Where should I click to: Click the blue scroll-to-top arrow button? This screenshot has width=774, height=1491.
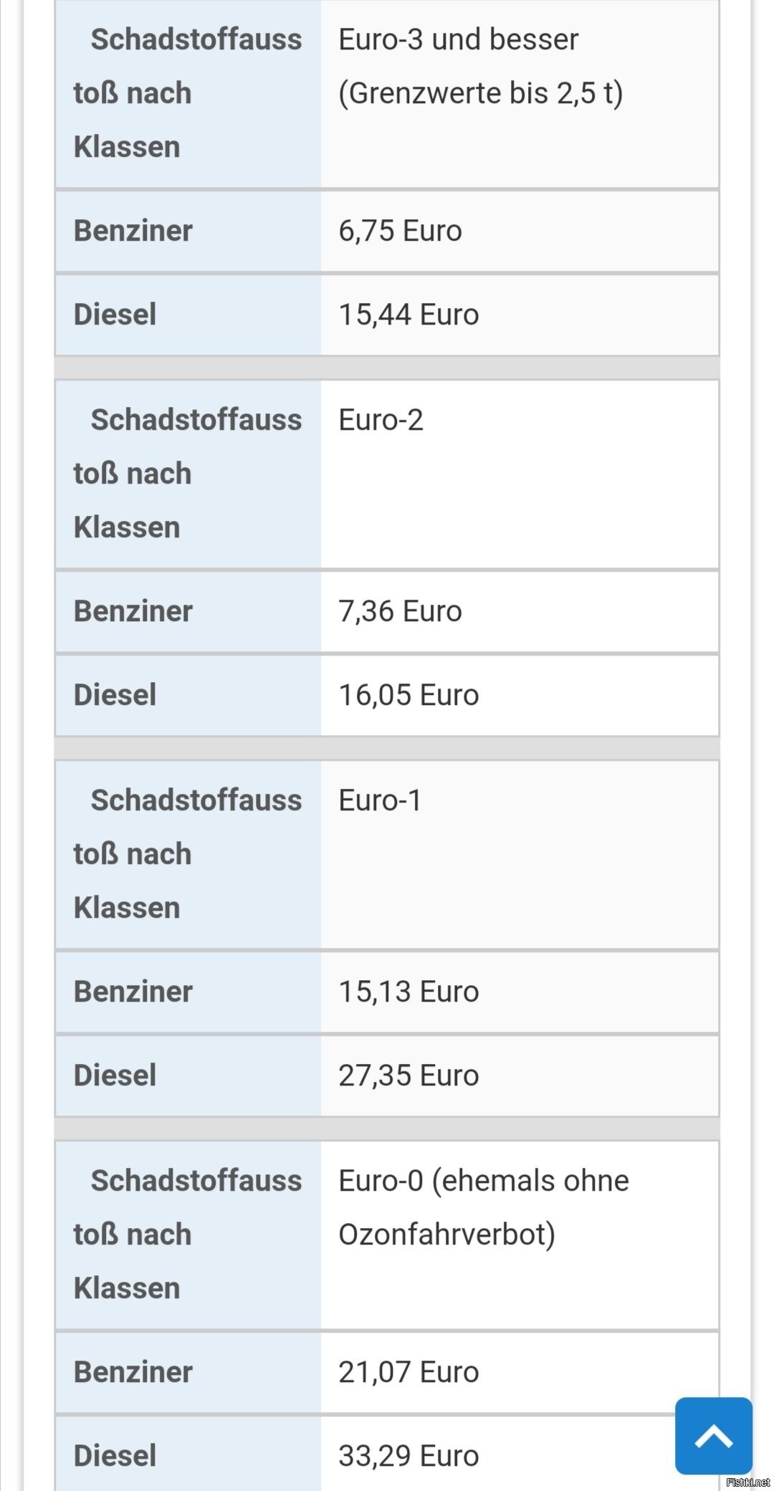[713, 1435]
